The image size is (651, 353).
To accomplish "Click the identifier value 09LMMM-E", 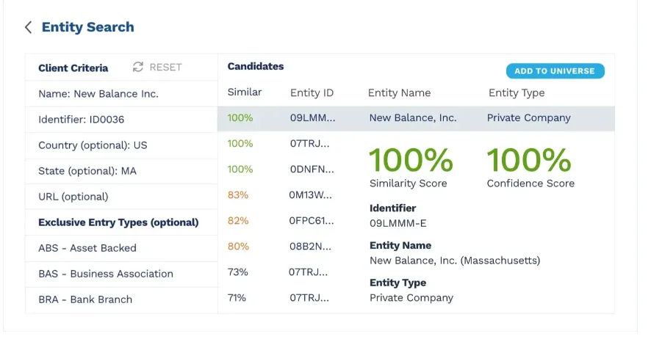I will pos(398,223).
